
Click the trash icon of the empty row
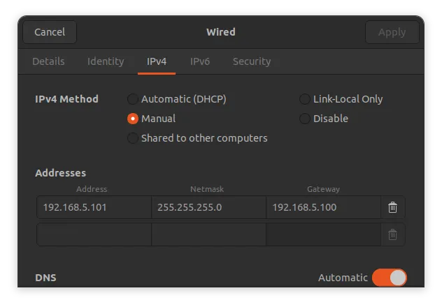pos(392,234)
